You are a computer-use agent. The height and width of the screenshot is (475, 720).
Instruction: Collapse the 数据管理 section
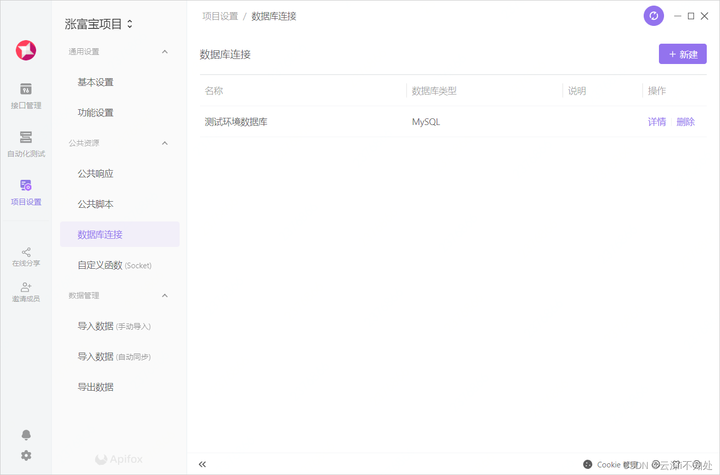tap(164, 295)
